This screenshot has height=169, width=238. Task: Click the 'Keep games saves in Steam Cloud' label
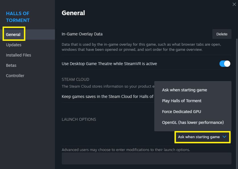pos(108,96)
